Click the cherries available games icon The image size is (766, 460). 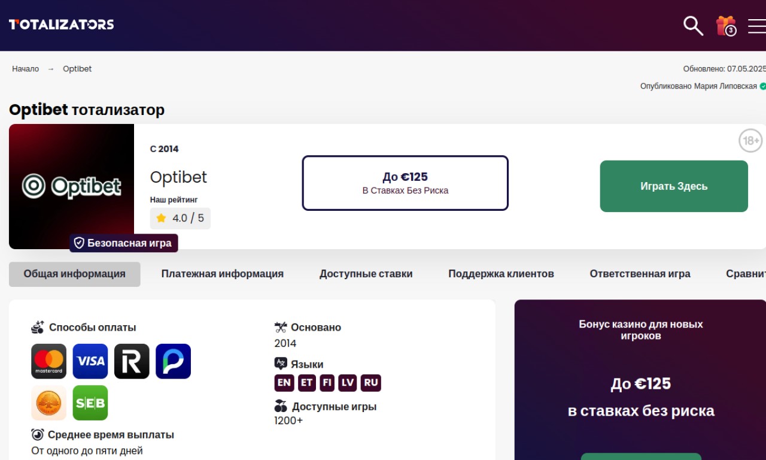[281, 406]
